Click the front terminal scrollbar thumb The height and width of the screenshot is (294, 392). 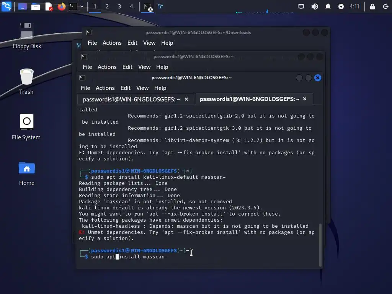320,245
